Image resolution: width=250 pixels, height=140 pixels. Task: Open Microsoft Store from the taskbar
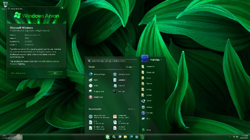click(137, 137)
